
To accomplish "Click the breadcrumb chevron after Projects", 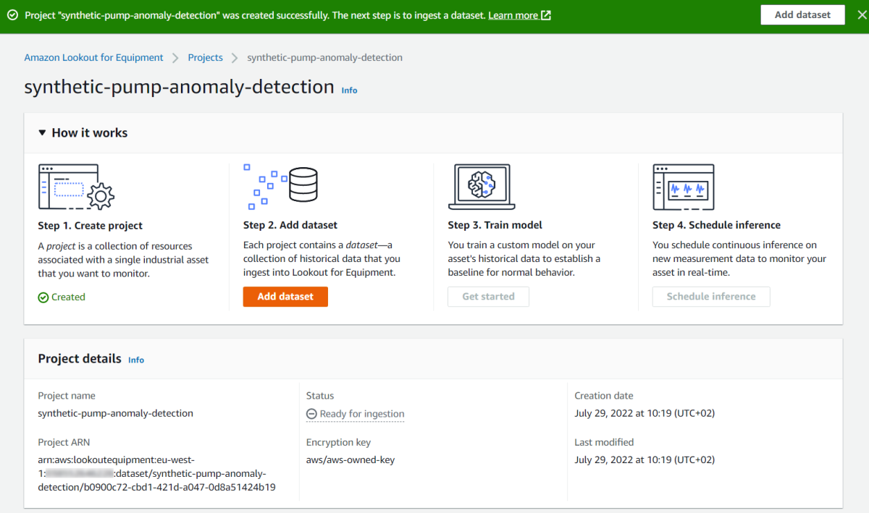I will (x=235, y=58).
